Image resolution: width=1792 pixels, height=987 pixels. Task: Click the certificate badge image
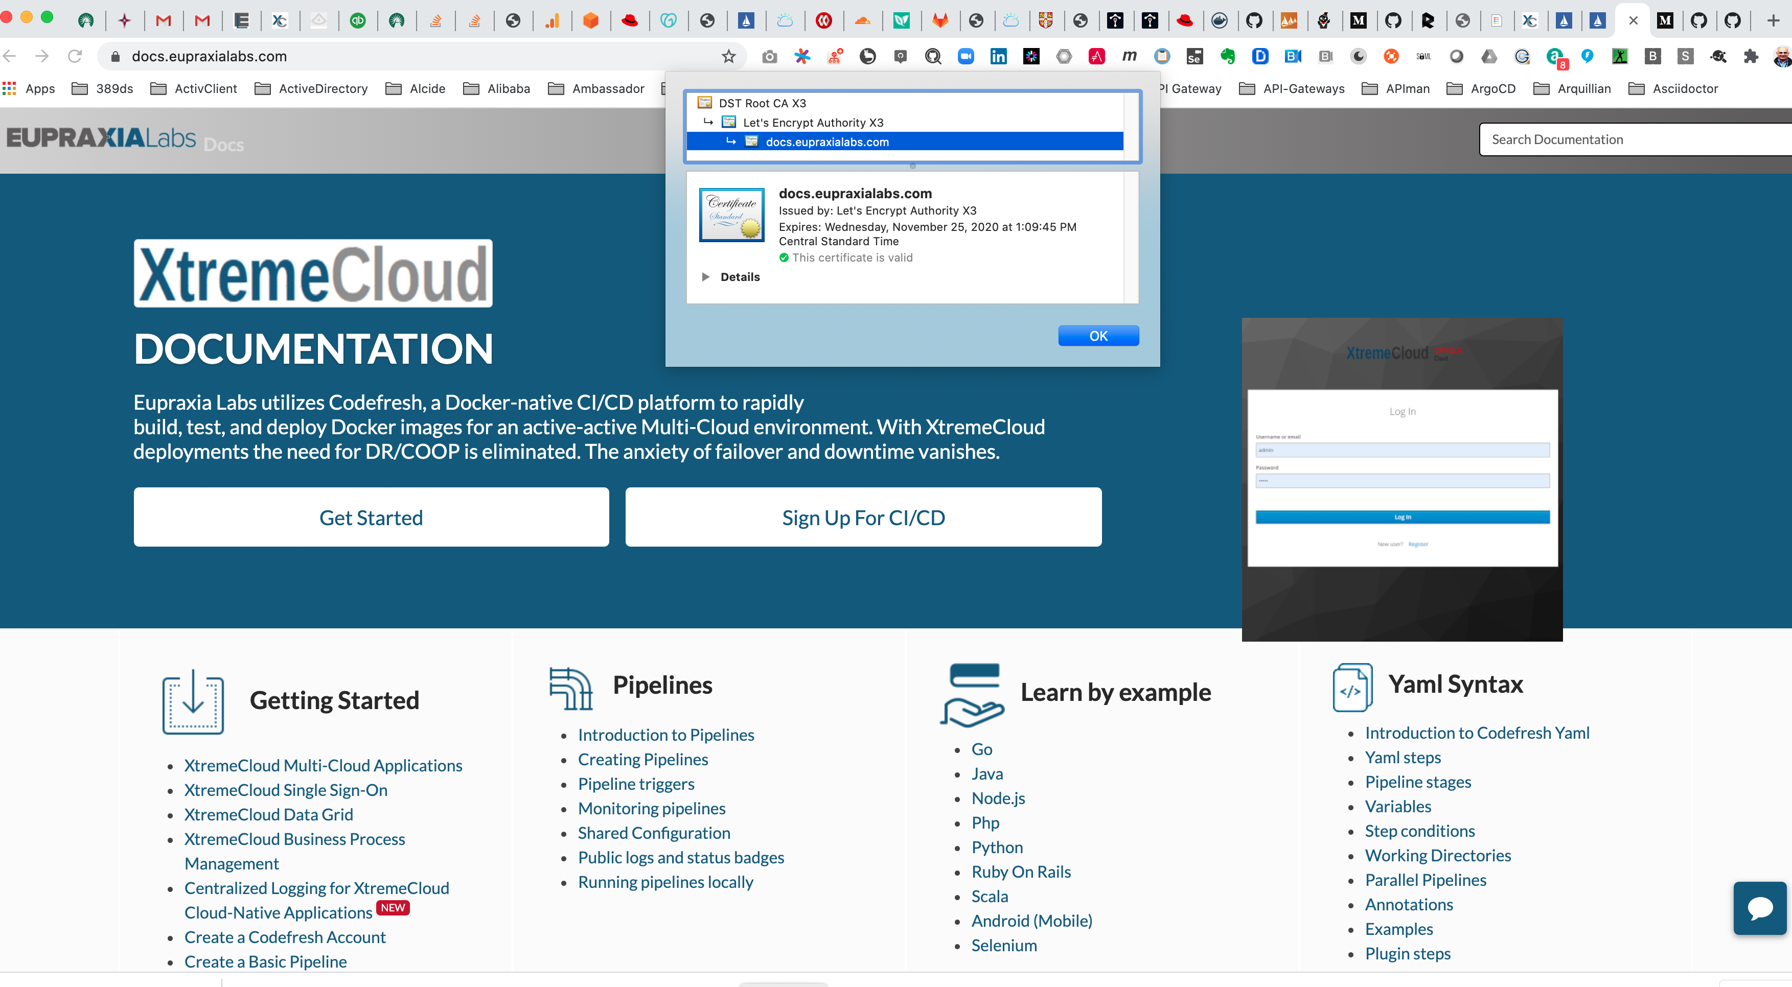(x=732, y=215)
